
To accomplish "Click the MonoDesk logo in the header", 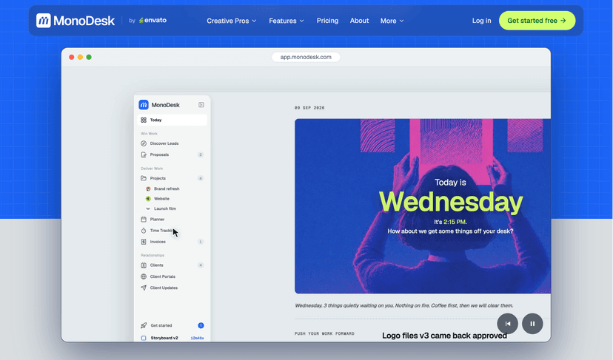I will 75,21.
